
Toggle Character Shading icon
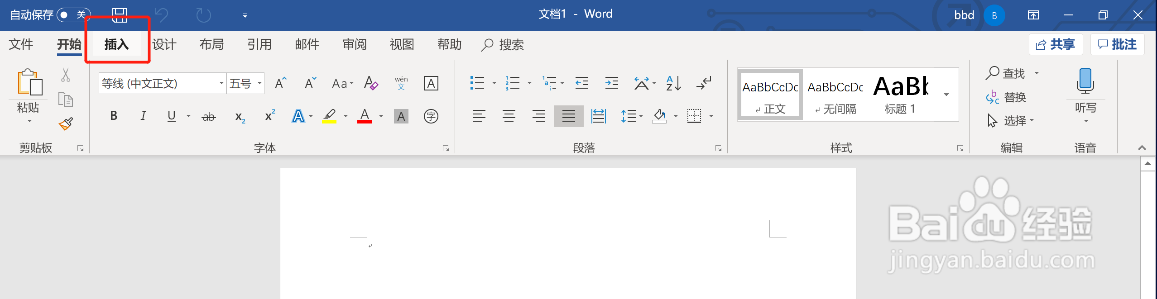tap(401, 116)
